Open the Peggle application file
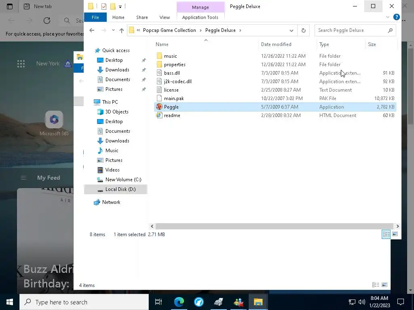This screenshot has height=310, width=414. pos(171,107)
